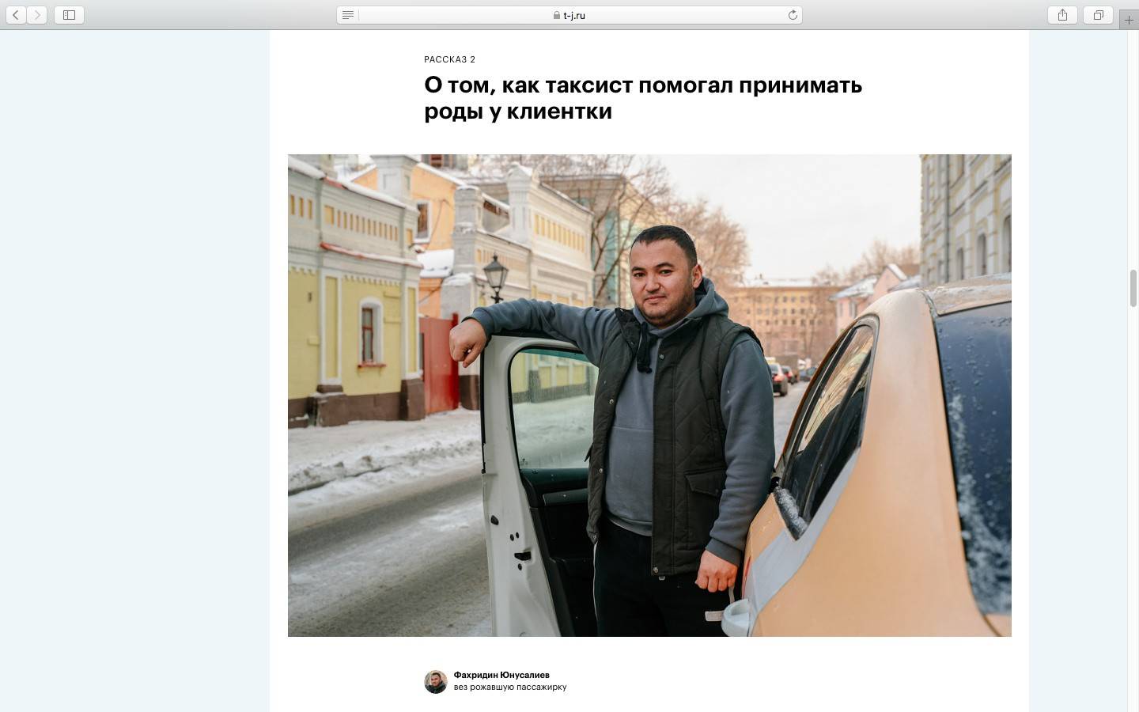Click the vertical scrollbar thumb
Viewport: 1139px width, 712px height.
(x=1133, y=288)
